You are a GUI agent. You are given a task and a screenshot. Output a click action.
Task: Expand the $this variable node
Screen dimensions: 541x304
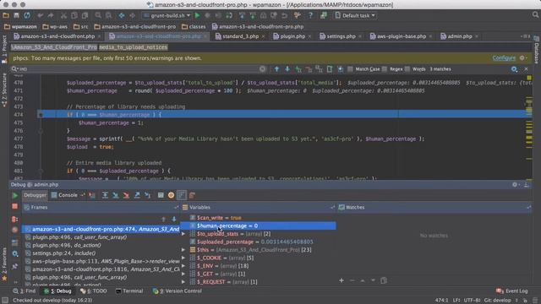click(183, 250)
